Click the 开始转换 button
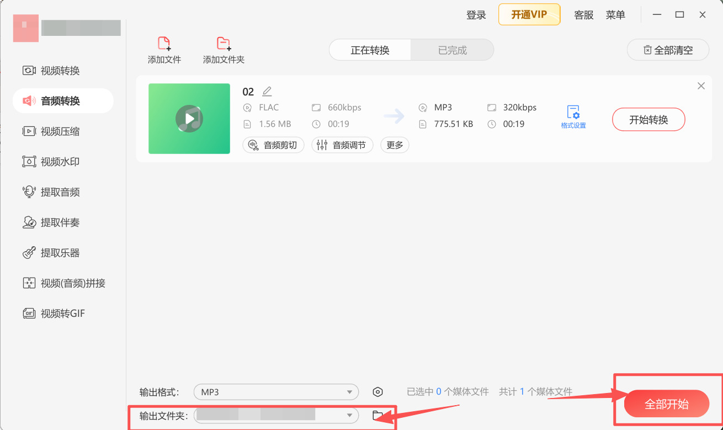The width and height of the screenshot is (723, 430). pyautogui.click(x=648, y=119)
